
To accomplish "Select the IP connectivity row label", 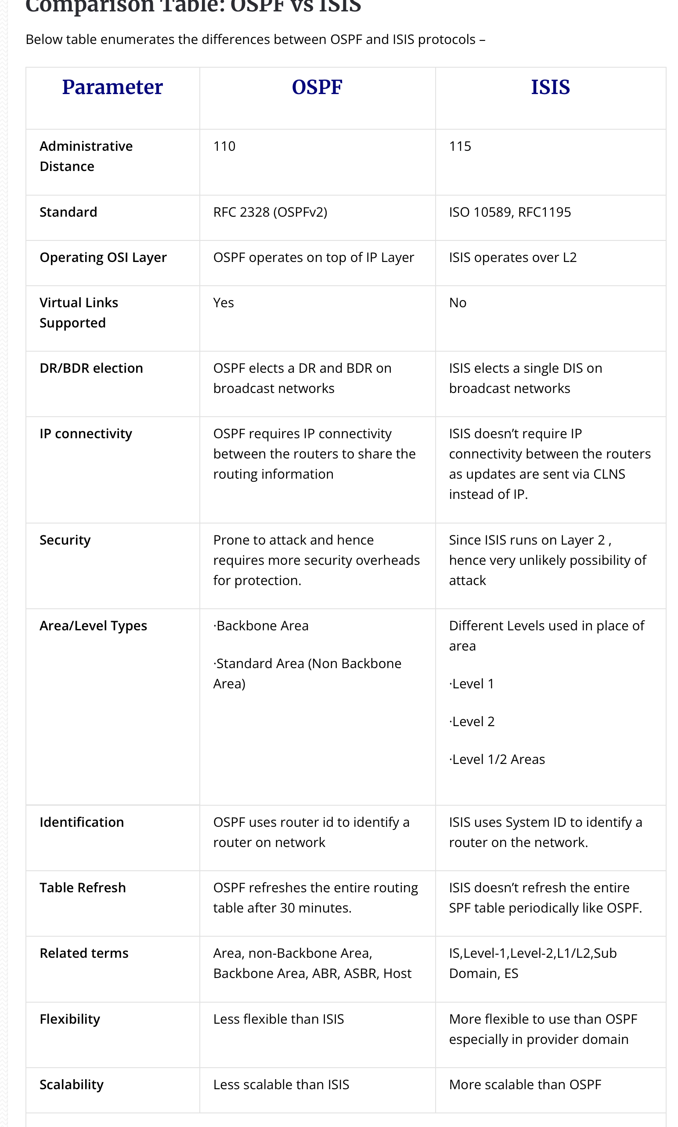I will coord(86,433).
